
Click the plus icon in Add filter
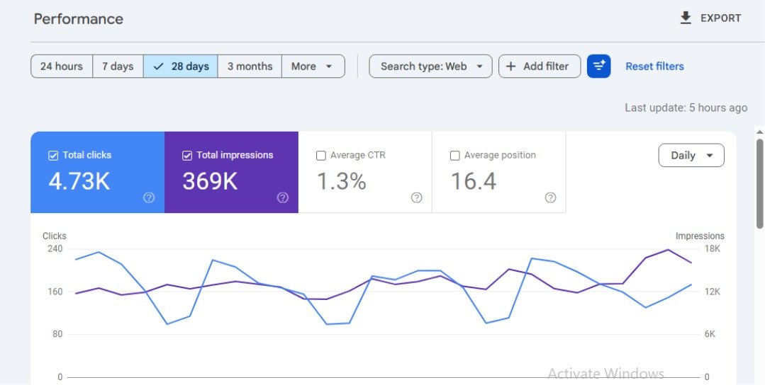point(510,67)
